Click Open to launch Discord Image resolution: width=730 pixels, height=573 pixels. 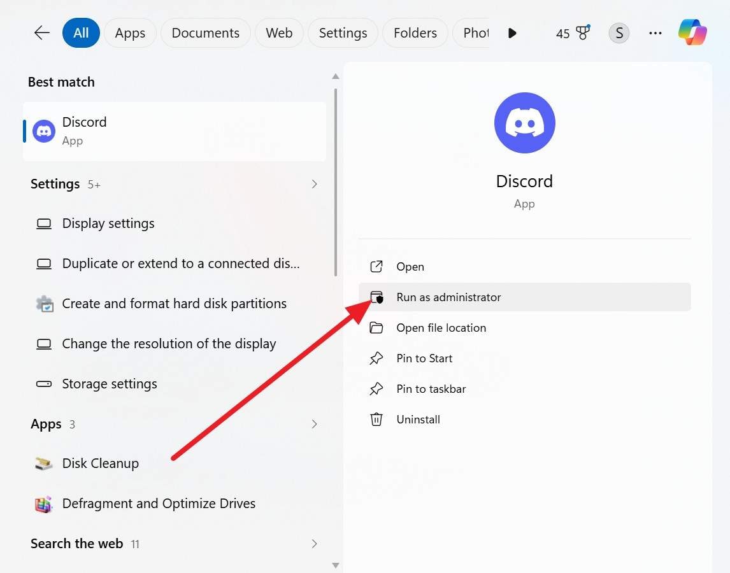click(410, 266)
